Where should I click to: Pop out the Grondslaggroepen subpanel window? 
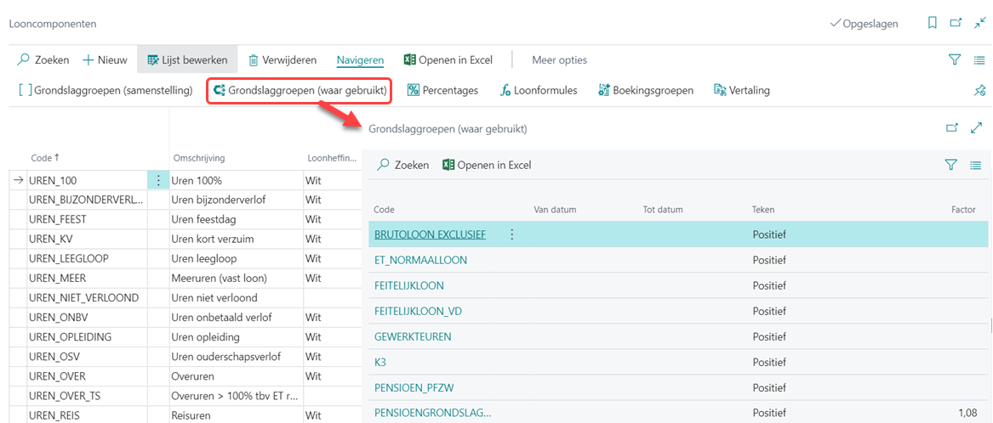coord(951,128)
